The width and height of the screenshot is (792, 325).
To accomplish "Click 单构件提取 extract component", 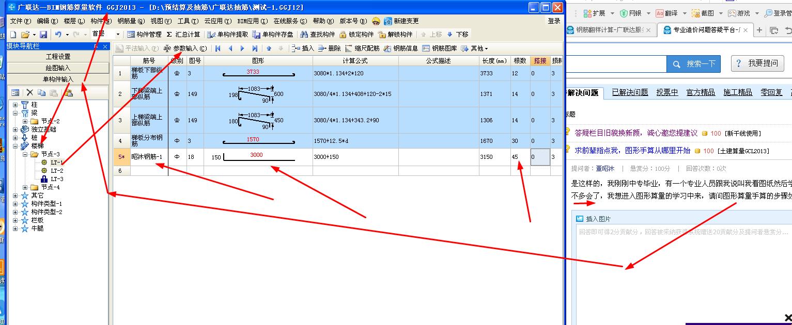I will pos(227,34).
